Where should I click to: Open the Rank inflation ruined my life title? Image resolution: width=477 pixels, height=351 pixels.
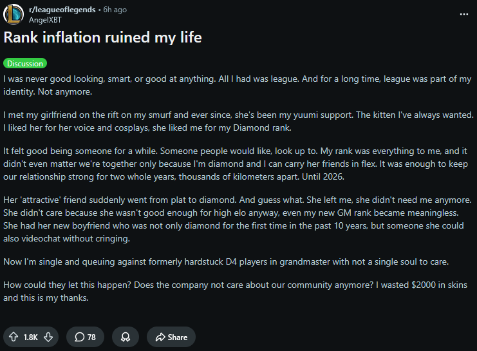[x=102, y=37]
